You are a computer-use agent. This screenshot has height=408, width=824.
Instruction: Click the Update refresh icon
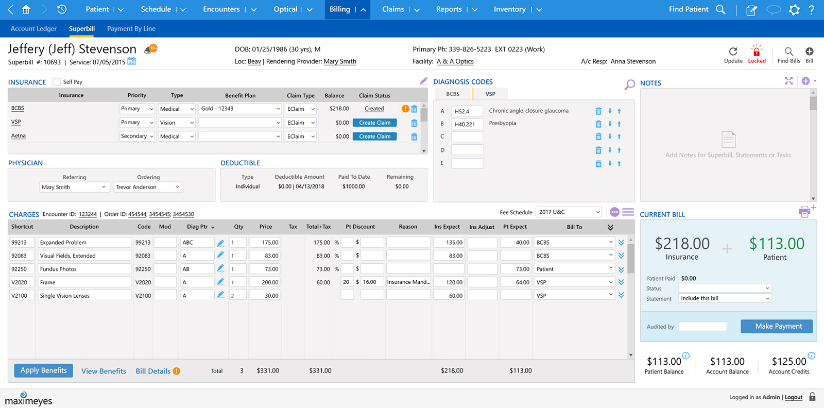point(733,54)
